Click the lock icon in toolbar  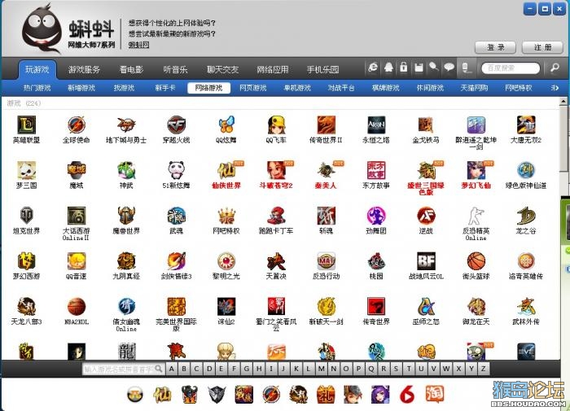[404, 68]
